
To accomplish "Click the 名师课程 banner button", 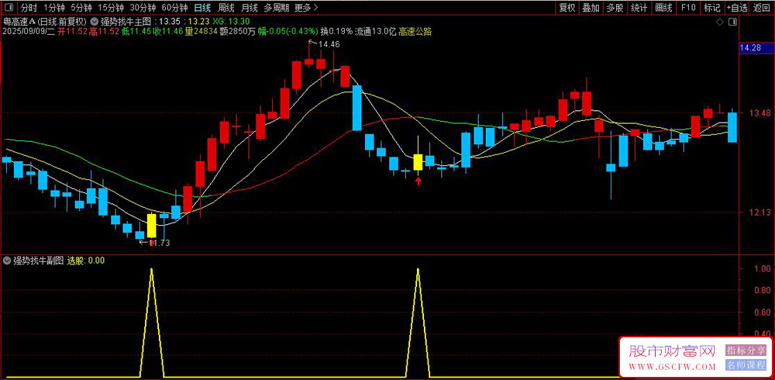I will (x=746, y=365).
